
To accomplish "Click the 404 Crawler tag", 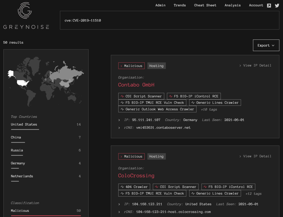I will point(134,187).
